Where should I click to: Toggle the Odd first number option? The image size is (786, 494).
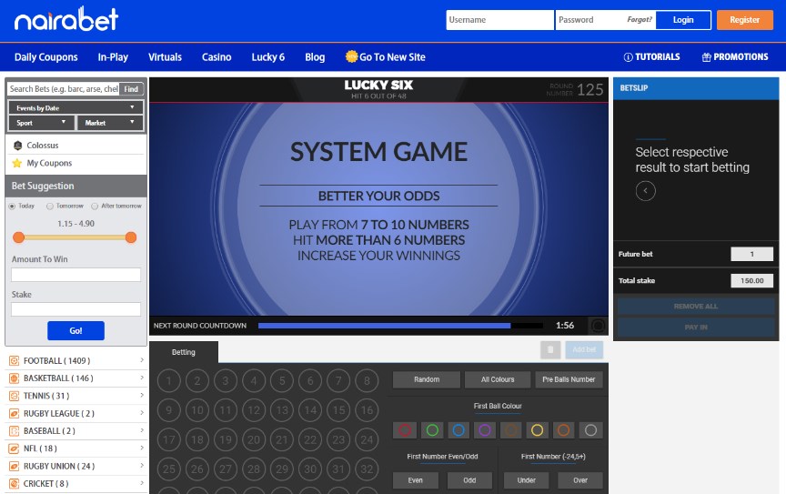[x=469, y=480]
